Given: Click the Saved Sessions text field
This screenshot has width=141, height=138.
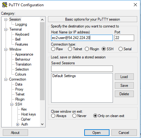Looking at the screenshot, I should (x=82, y=69).
